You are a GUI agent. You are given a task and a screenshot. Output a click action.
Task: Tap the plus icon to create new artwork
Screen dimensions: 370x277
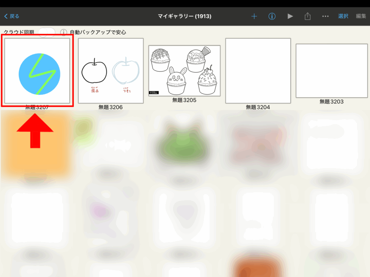click(254, 16)
